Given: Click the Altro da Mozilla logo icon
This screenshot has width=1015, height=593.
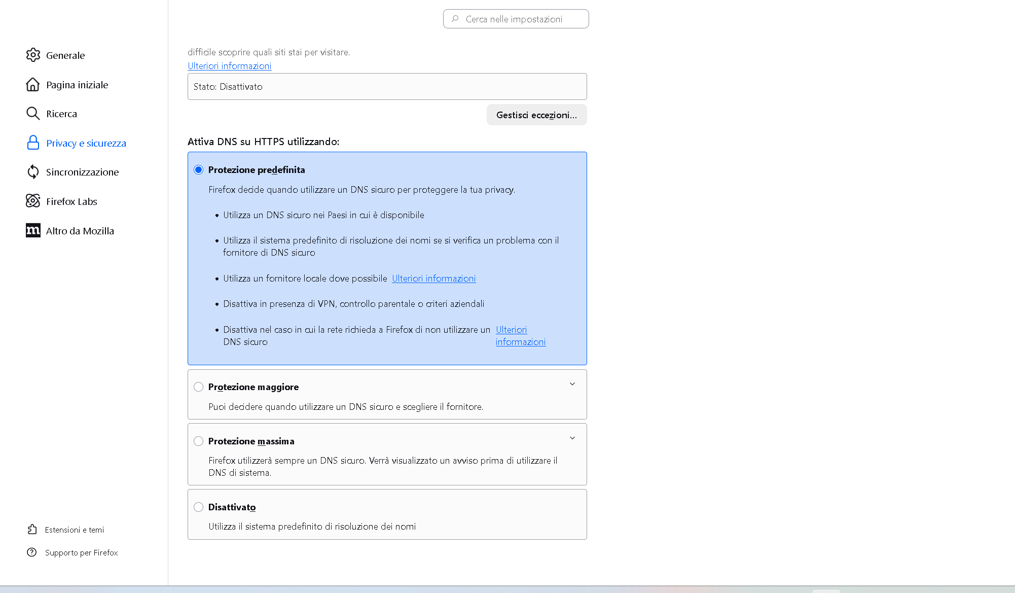Looking at the screenshot, I should pos(33,231).
